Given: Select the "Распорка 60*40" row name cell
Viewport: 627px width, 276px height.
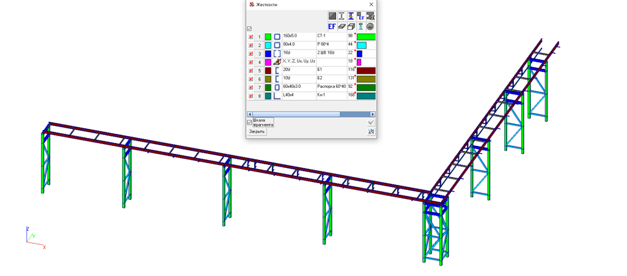Looking at the screenshot, I should coord(331,87).
